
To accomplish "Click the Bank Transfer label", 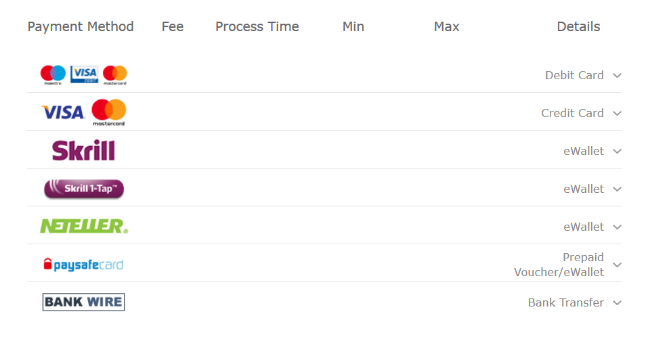I will pos(565,302).
